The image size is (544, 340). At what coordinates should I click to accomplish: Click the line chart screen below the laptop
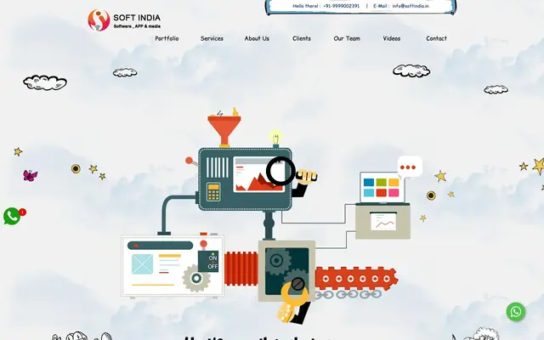(x=382, y=222)
